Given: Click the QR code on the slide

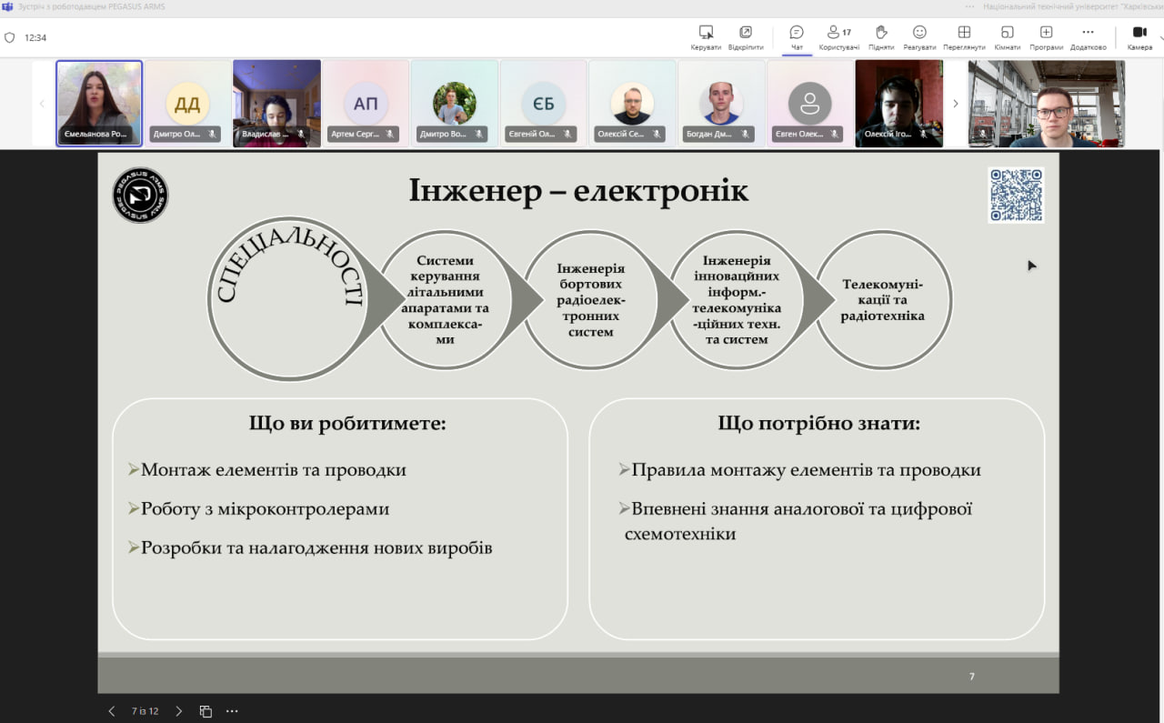Looking at the screenshot, I should coord(1016,195).
